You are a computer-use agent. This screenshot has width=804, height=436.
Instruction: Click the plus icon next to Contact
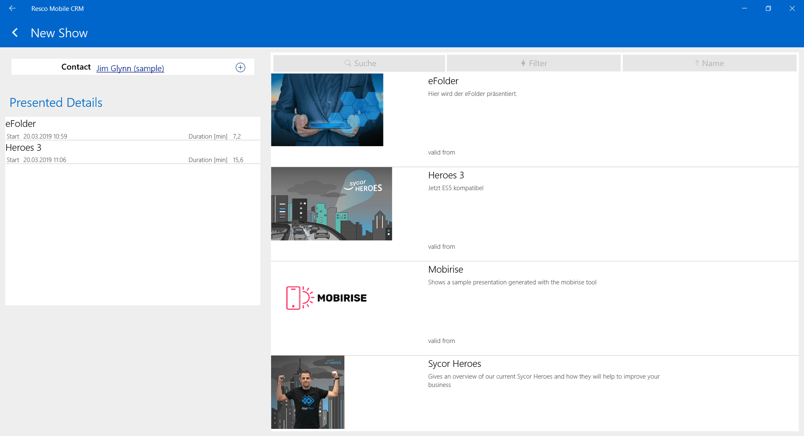(240, 67)
